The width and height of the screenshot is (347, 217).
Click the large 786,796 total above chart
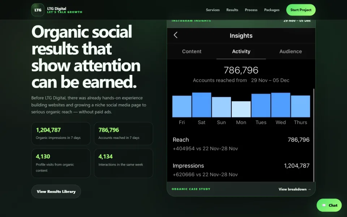point(241,70)
